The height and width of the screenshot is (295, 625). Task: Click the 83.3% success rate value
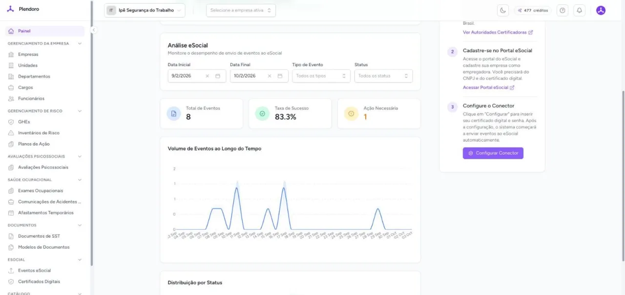[286, 117]
